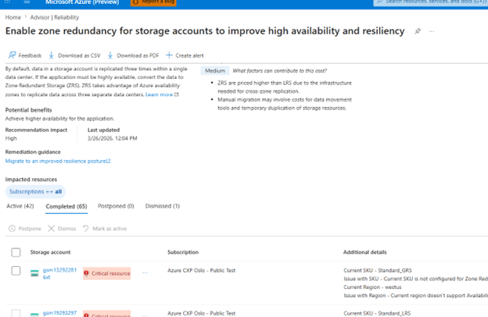Screen dimensions: 488x317
Task: Click Mark as active
Action: (105, 229)
